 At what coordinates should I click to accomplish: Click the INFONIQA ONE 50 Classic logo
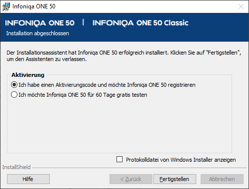pos(140,23)
